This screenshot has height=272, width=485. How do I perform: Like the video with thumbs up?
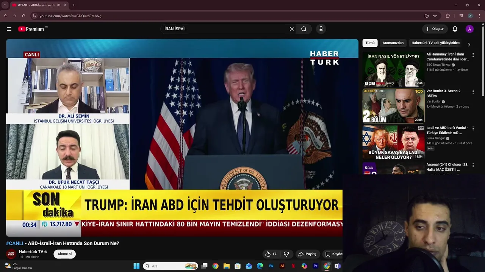pos(271,254)
